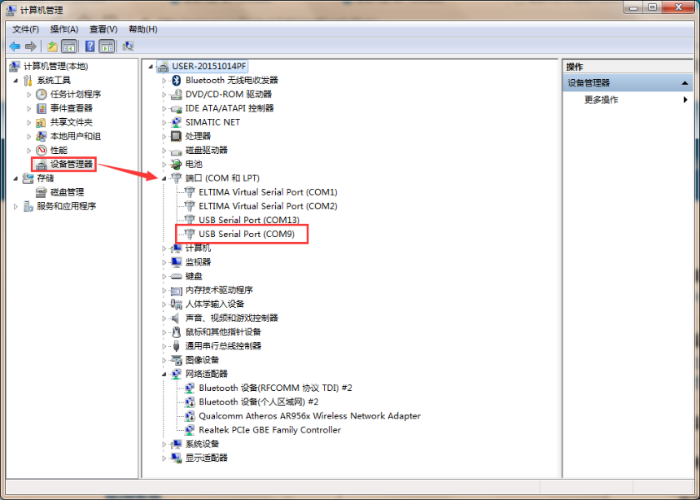Viewport: 700px width, 500px height.
Task: Toggle the show/hide action pane toolbar button
Action: (x=107, y=47)
